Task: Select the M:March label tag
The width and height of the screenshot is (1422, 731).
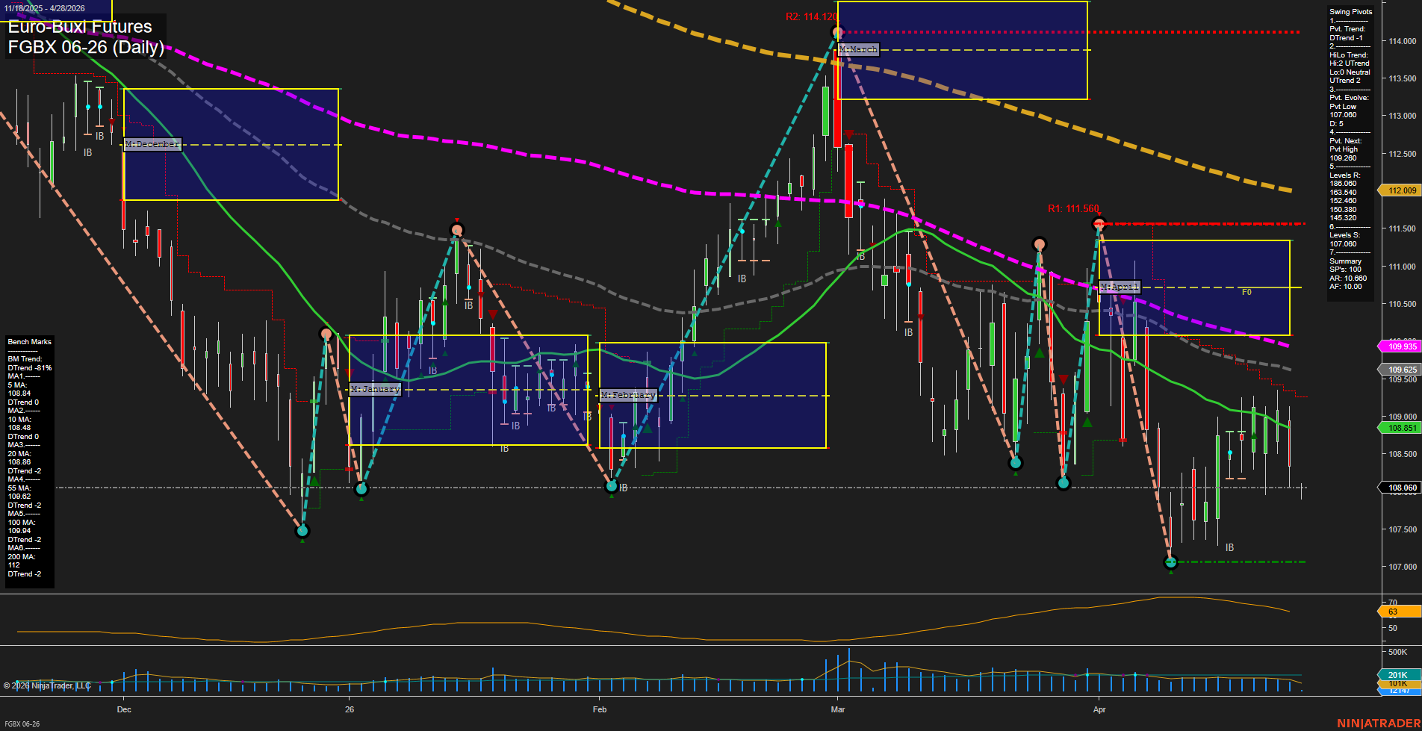Action: (858, 49)
